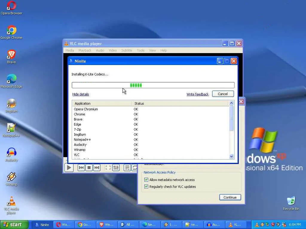Click the Ninite installation progress bar
This screenshot has height=229, width=306.
click(x=153, y=85)
